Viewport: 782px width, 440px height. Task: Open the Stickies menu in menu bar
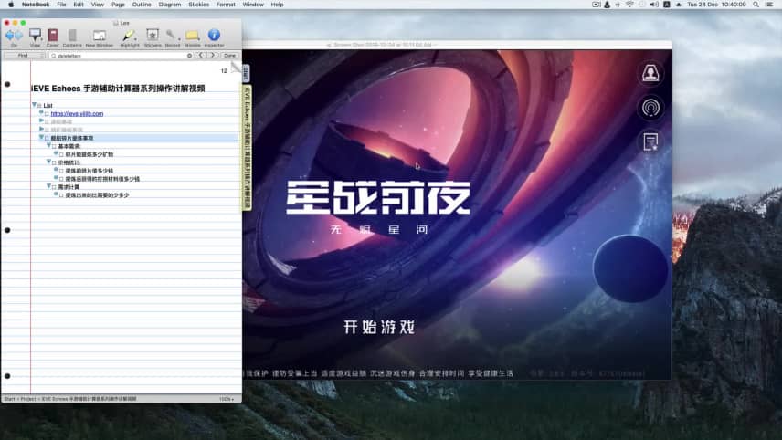[x=198, y=5]
